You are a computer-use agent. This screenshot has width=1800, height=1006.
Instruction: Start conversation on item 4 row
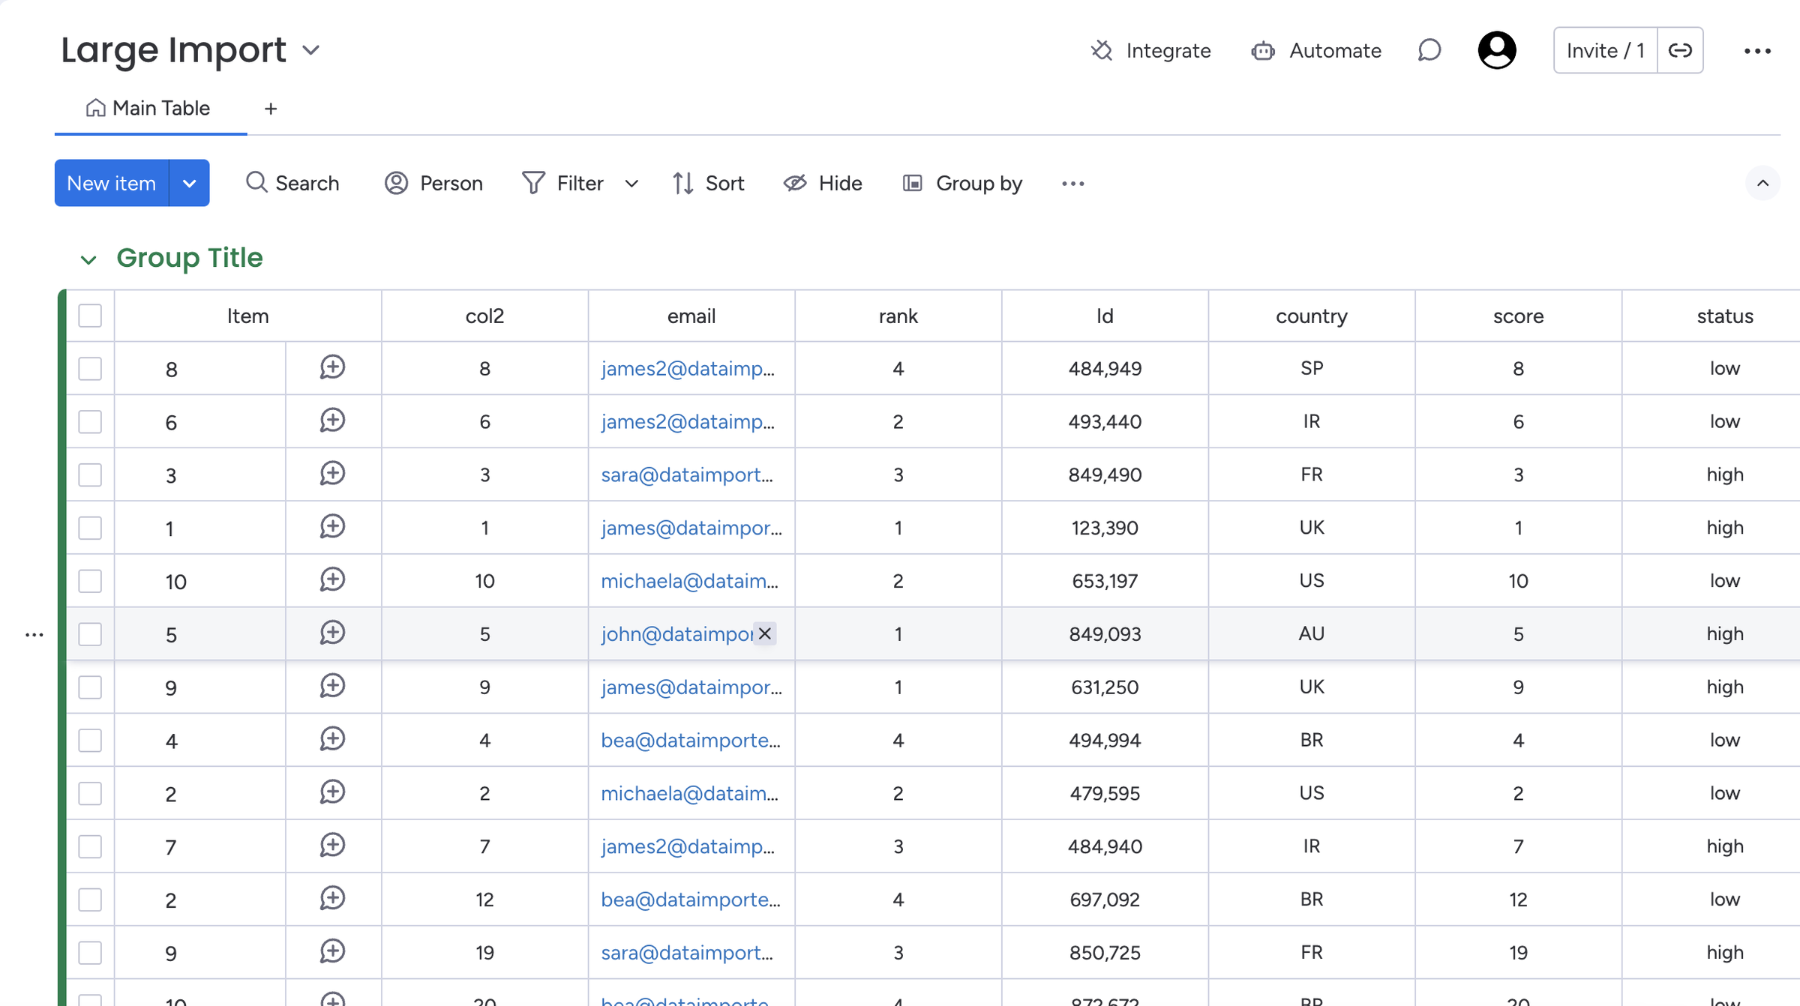point(332,739)
